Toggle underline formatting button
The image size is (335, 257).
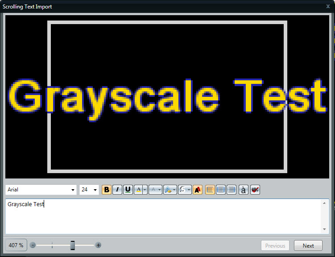(128, 190)
